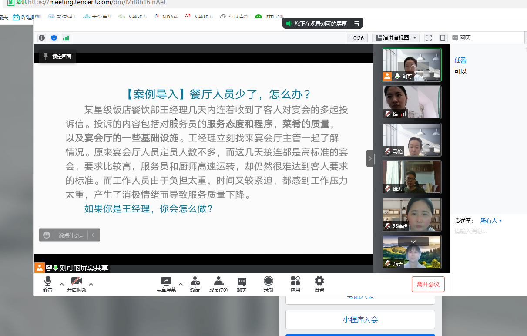The width and height of the screenshot is (527, 336).
Task: Start recording with the 录制 button
Action: tap(269, 284)
